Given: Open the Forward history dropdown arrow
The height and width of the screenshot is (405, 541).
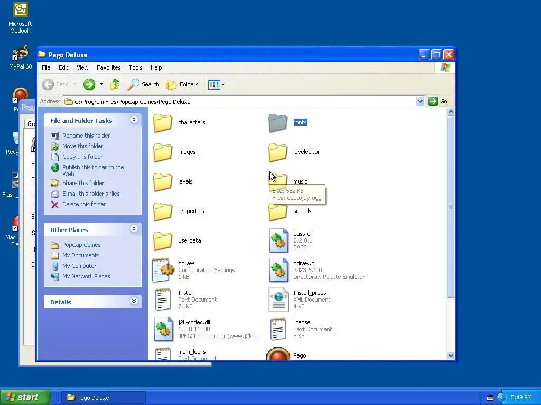Looking at the screenshot, I should click(101, 84).
